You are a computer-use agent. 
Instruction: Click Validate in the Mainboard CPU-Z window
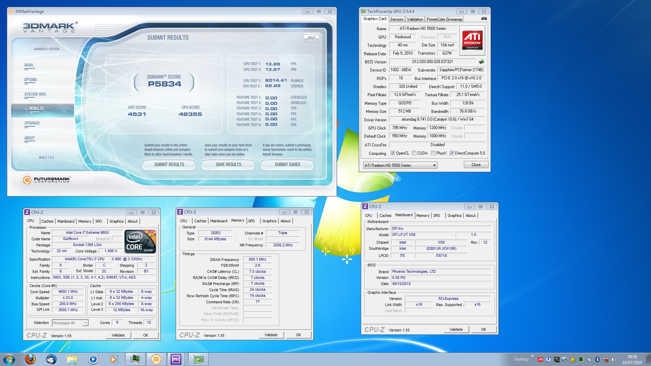456,329
